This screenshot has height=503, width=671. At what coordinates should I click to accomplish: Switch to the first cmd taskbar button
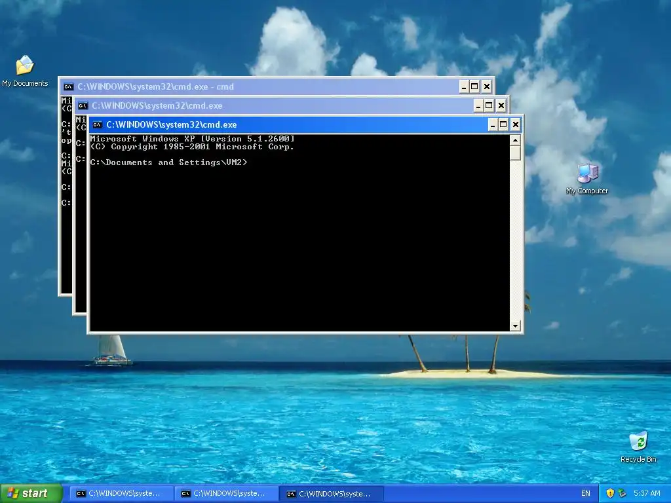[x=121, y=494]
